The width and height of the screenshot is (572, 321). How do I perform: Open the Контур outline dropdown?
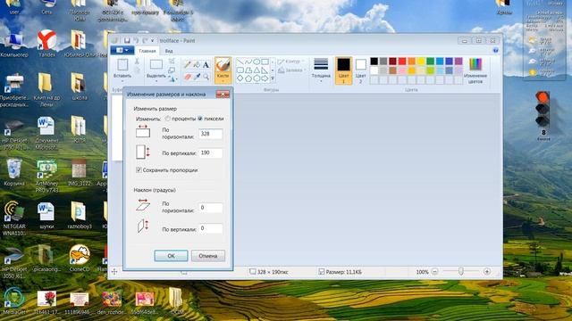point(290,62)
